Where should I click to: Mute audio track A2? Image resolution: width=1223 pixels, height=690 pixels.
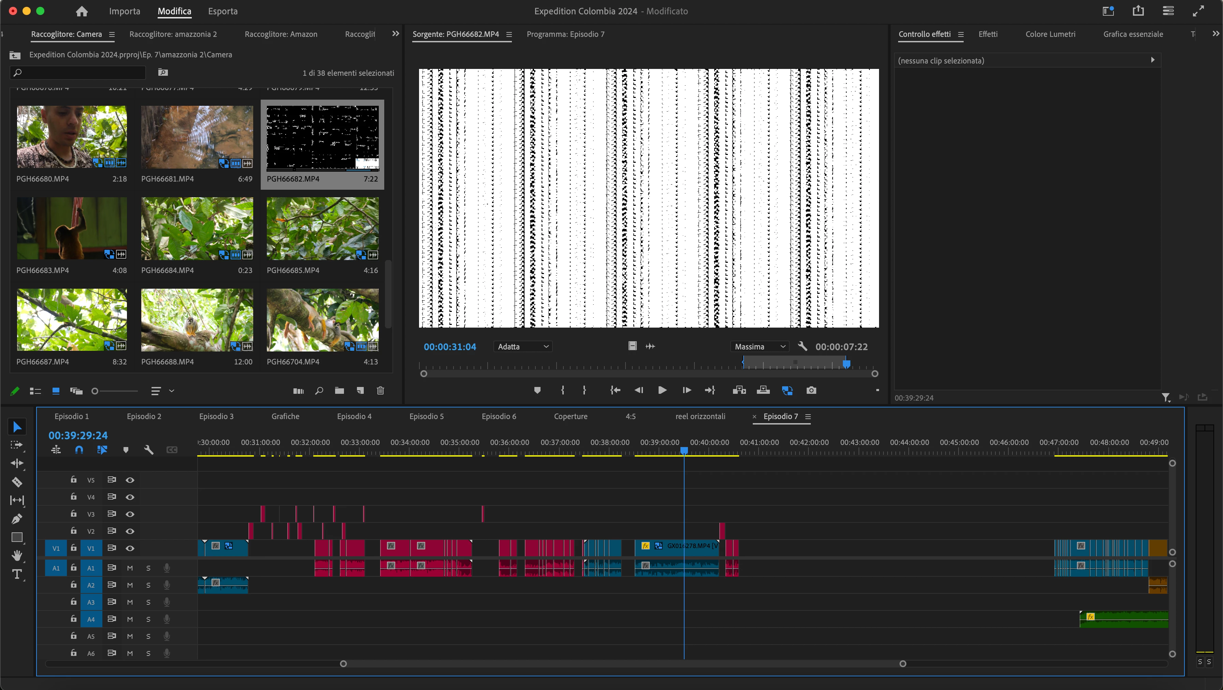[x=130, y=585]
